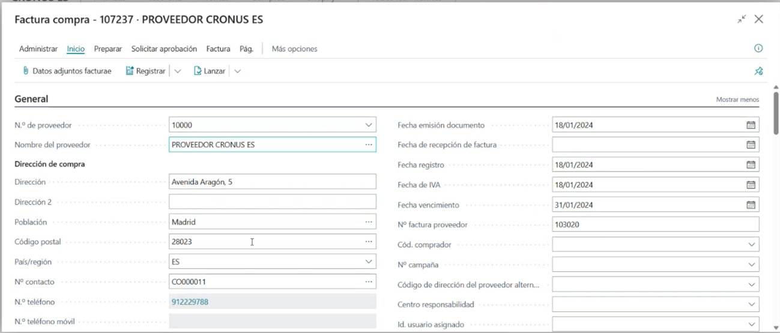The width and height of the screenshot is (780, 333).
Task: Collapse the page with the shrink arrows icon
Action: tap(742, 19)
